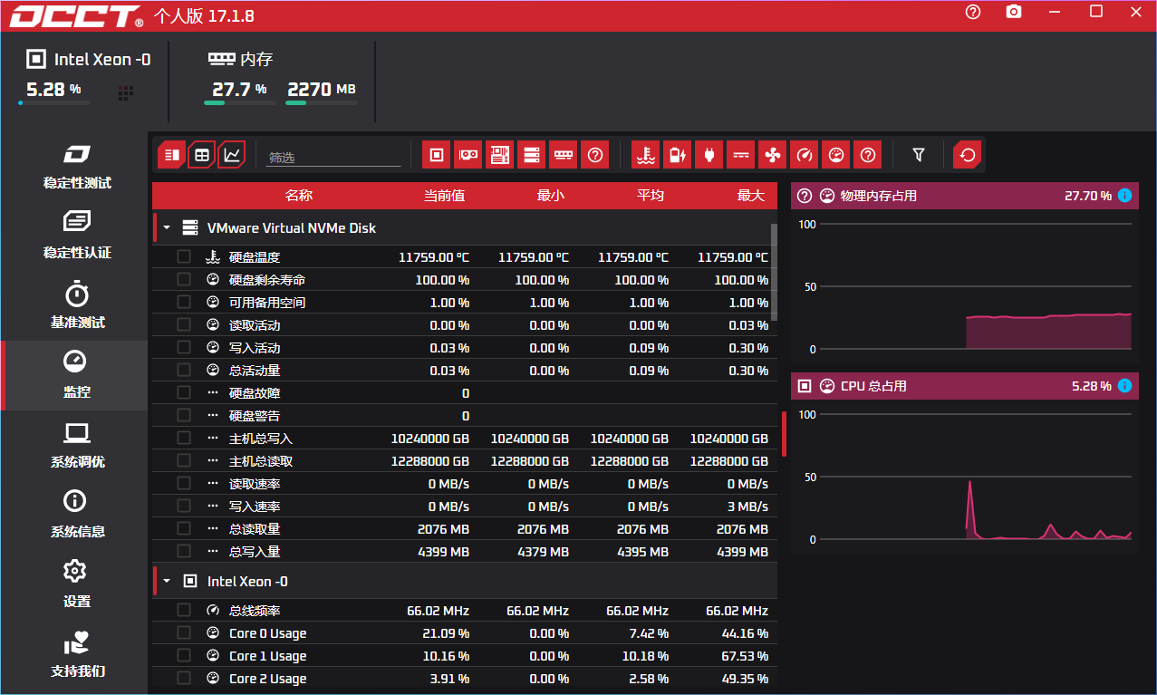This screenshot has height=695, width=1157.
Task: Show info for the 物理内存占用 graph
Action: tap(1124, 195)
